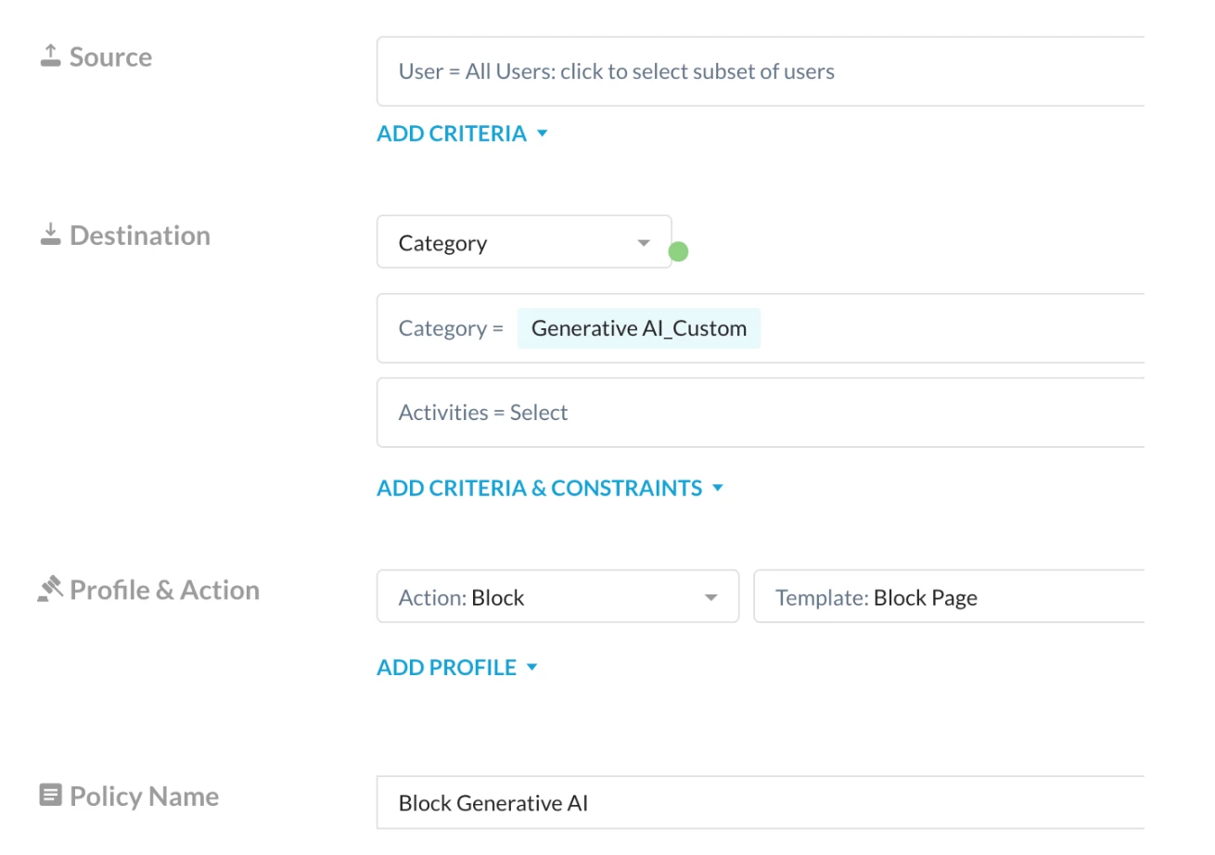
Task: Open the Category destination type dropdown
Action: point(524,243)
